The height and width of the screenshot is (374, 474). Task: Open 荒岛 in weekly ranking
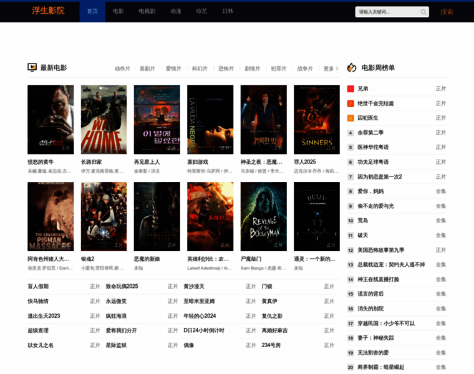point(363,221)
